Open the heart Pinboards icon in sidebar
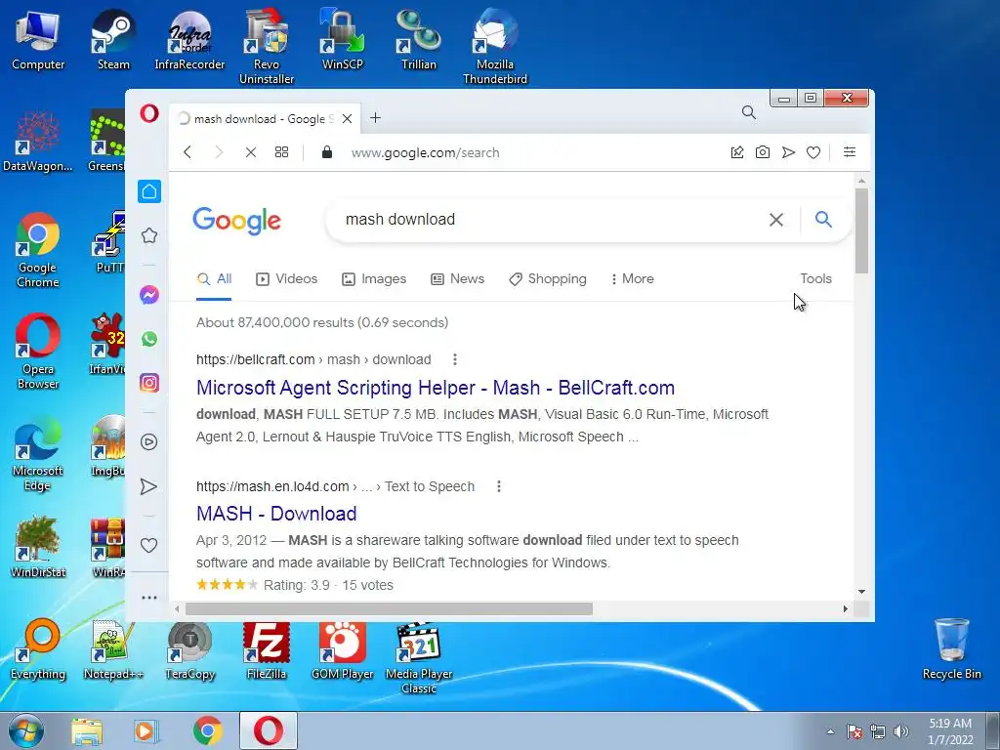The width and height of the screenshot is (1000, 750). click(148, 545)
